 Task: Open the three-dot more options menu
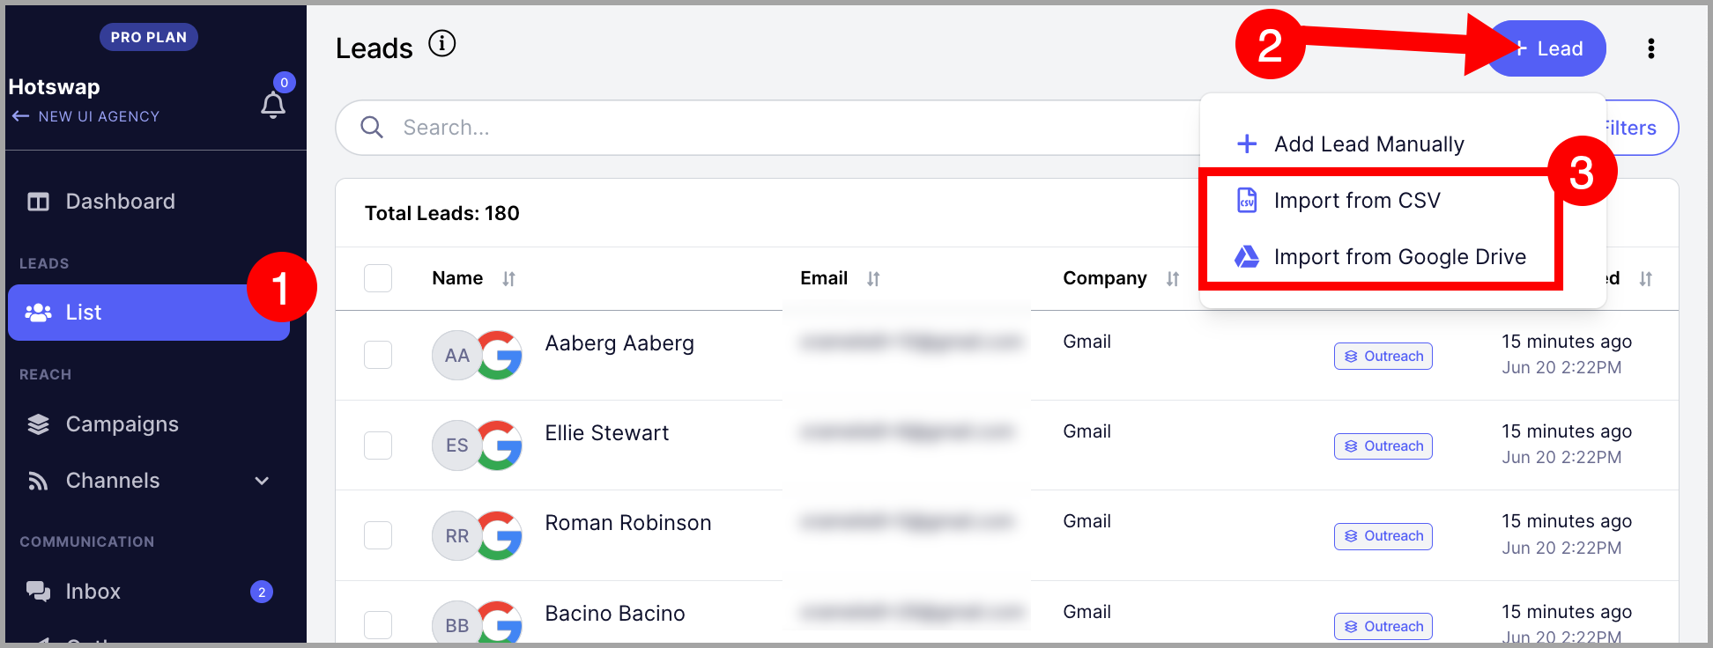(1650, 48)
